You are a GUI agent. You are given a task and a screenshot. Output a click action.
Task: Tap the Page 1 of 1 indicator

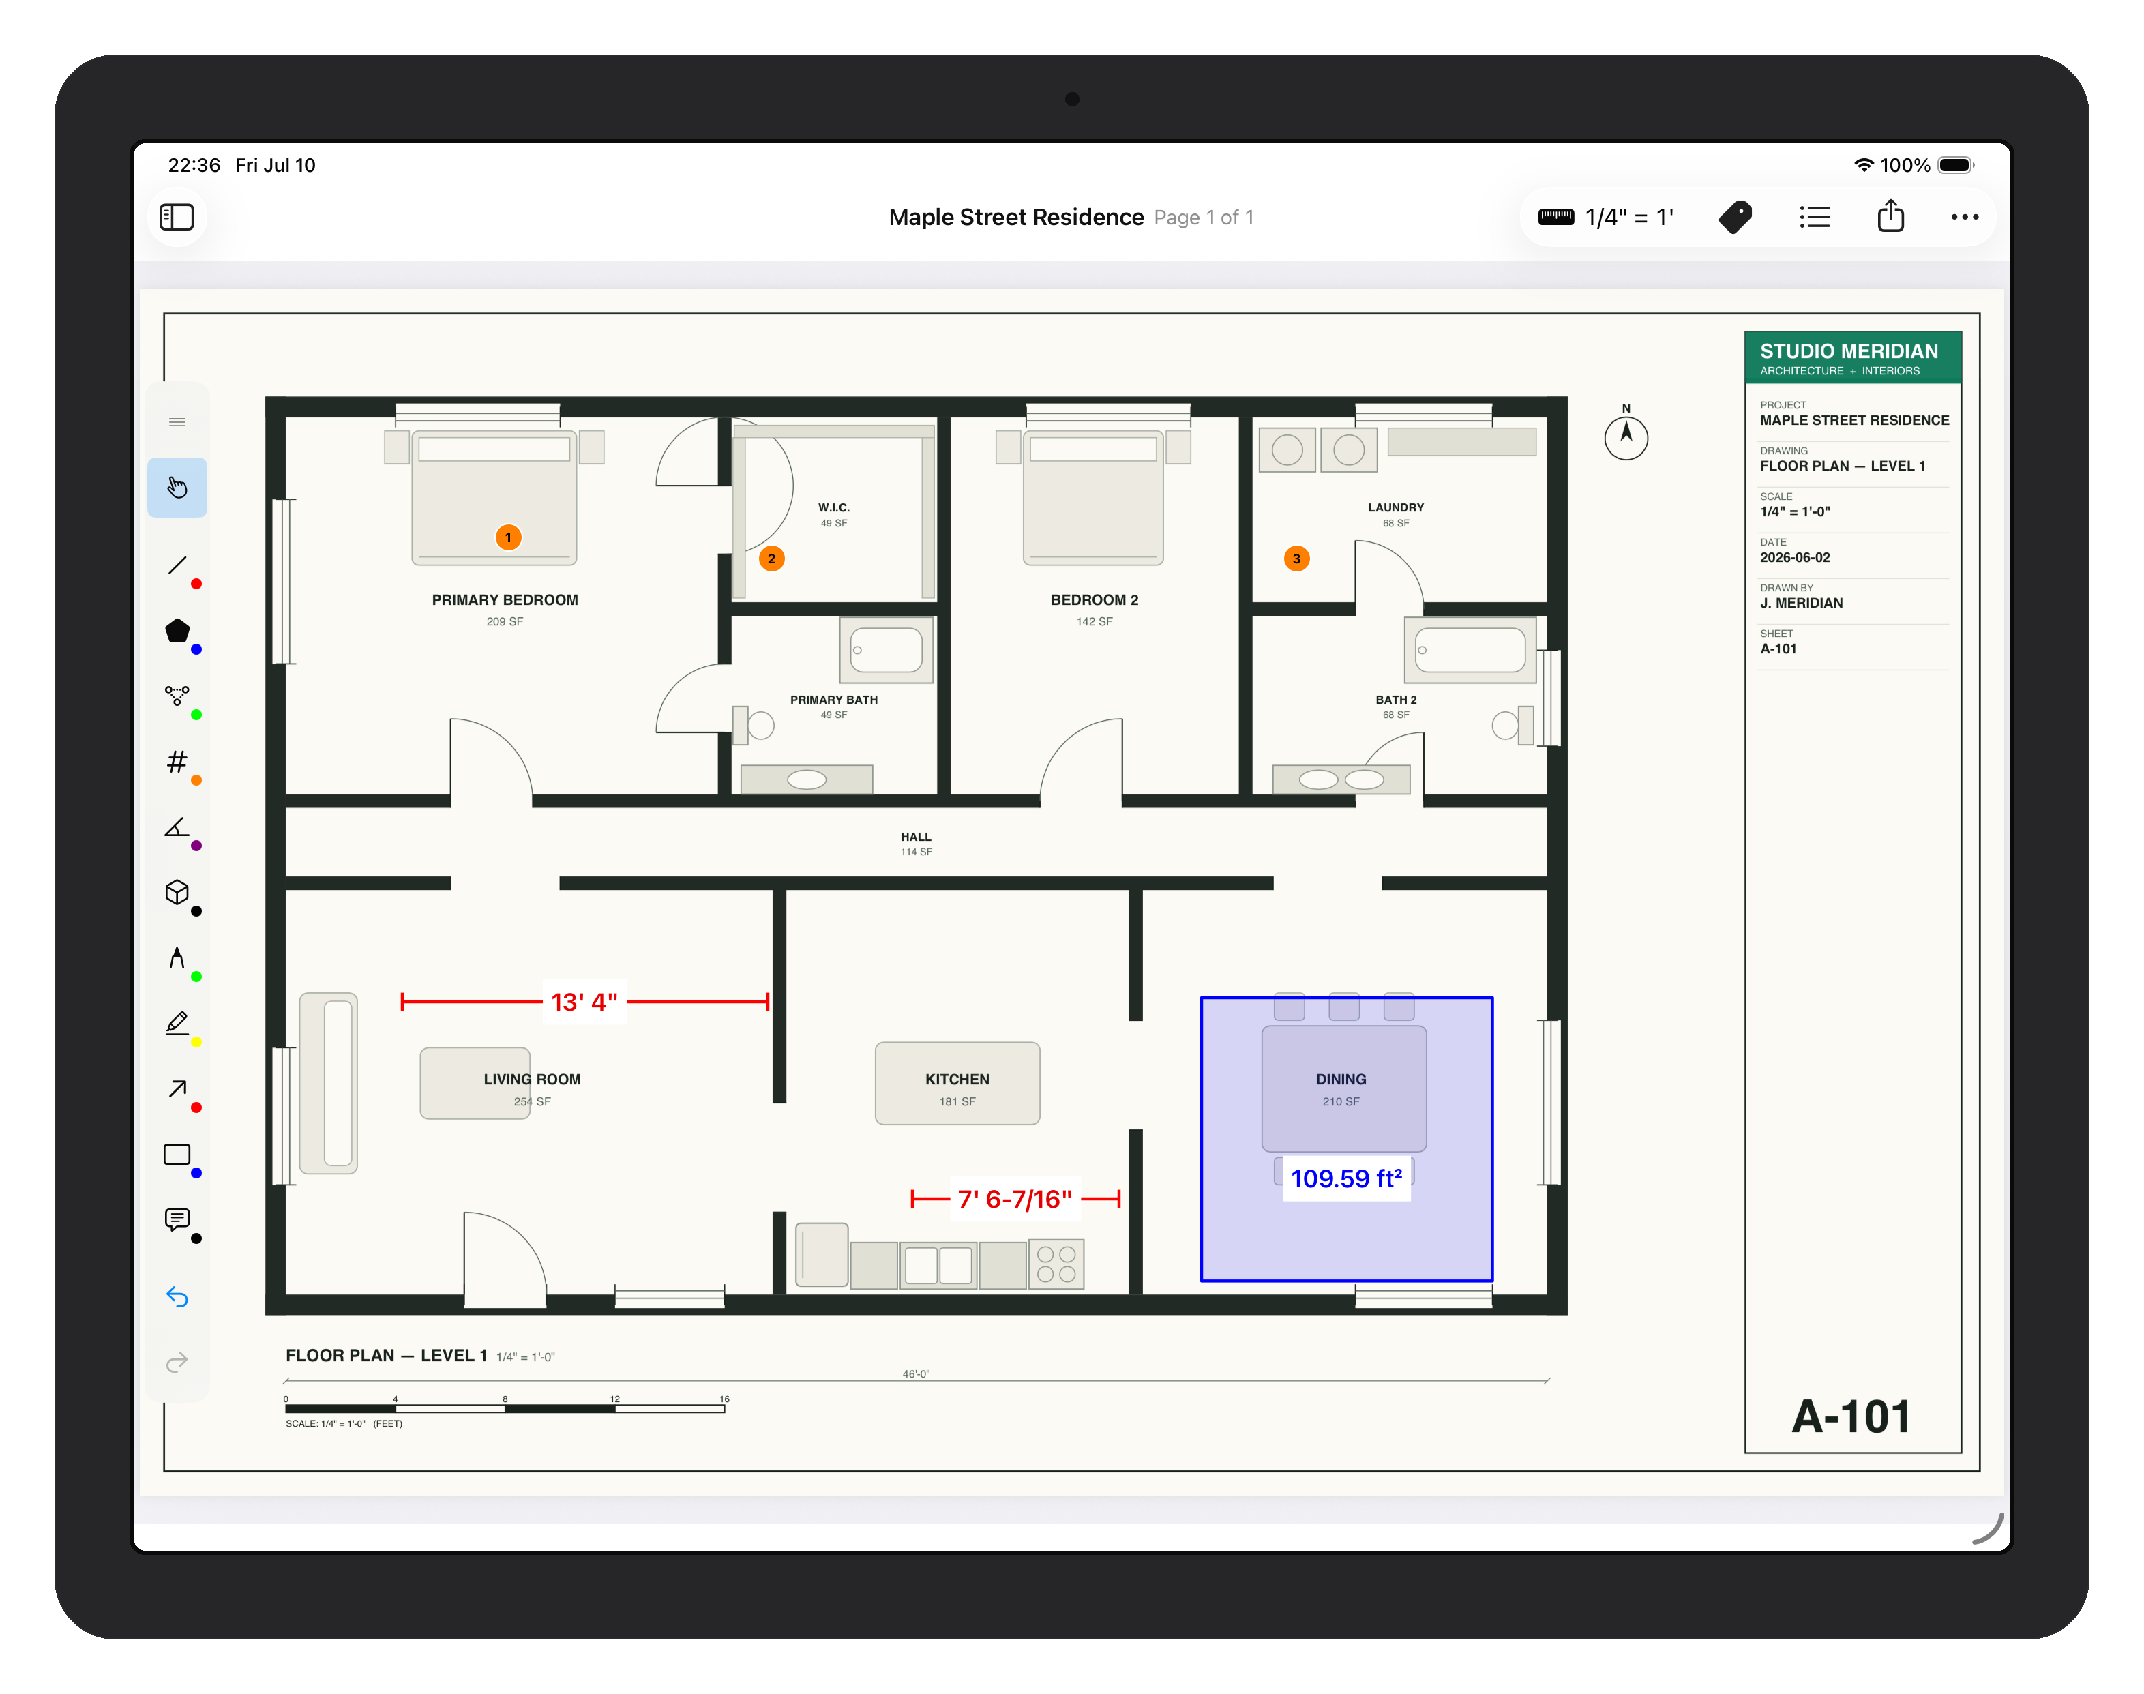[x=1204, y=217]
